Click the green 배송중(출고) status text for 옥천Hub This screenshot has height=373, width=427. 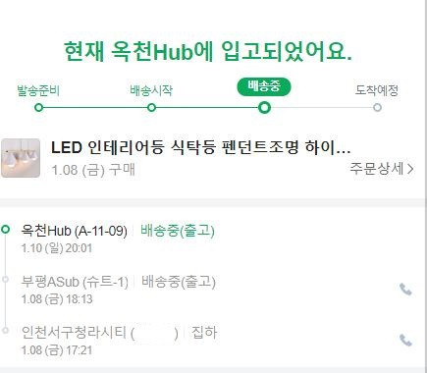178,231
